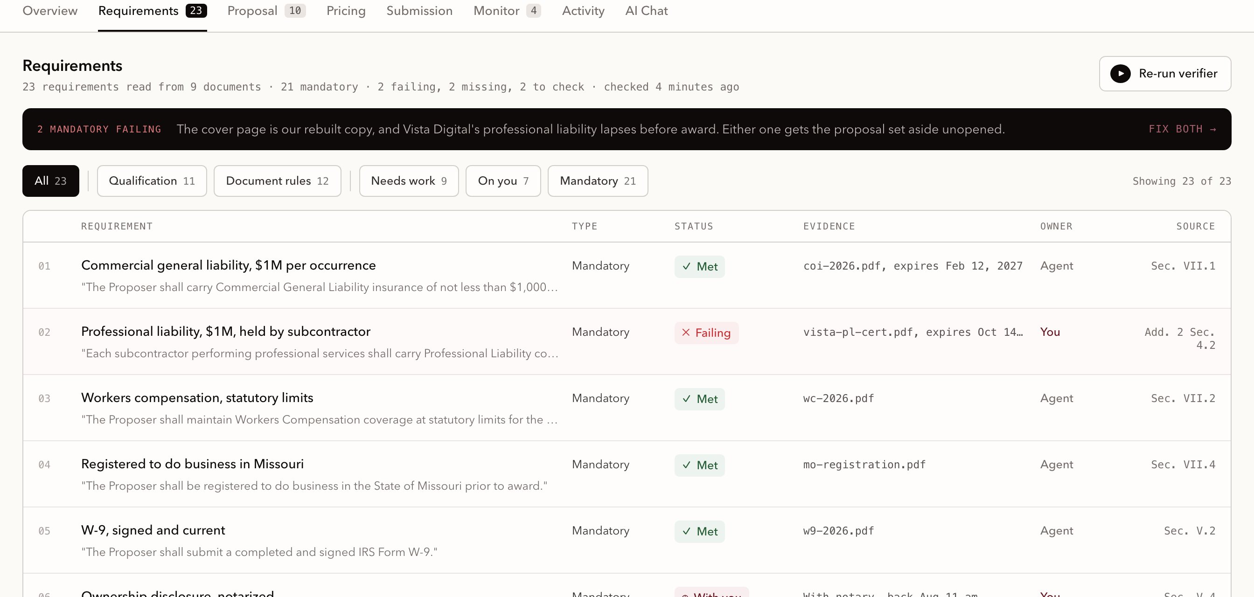
Task: Click Met status badge for Commercial general liability
Action: click(x=699, y=267)
